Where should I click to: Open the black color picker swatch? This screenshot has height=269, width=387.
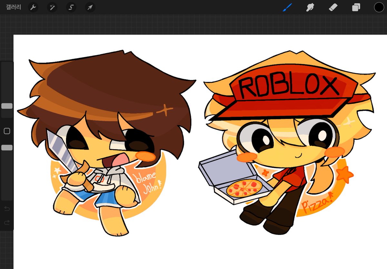click(379, 7)
